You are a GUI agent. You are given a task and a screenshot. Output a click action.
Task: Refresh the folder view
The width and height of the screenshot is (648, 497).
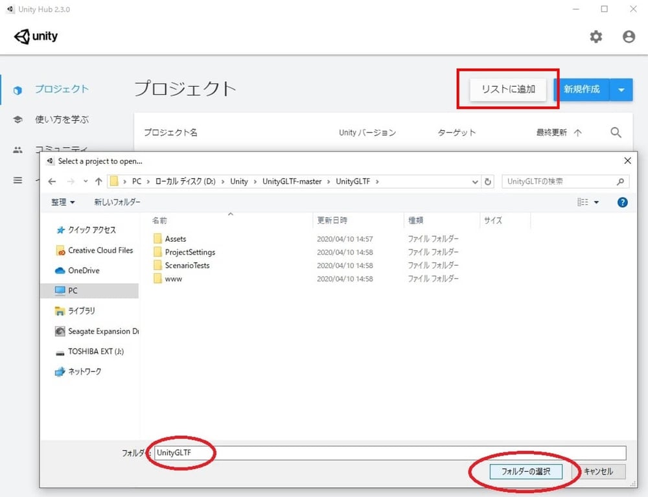[x=488, y=182]
